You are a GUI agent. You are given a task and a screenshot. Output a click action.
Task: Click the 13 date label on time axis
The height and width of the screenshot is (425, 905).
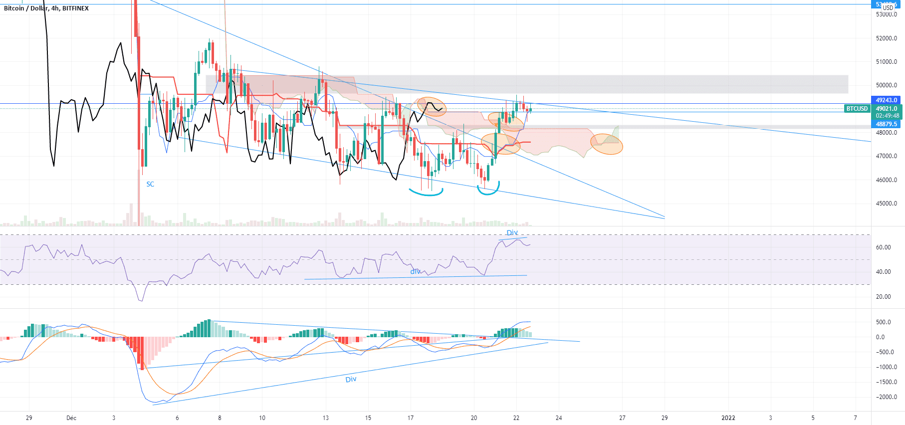[326, 418]
